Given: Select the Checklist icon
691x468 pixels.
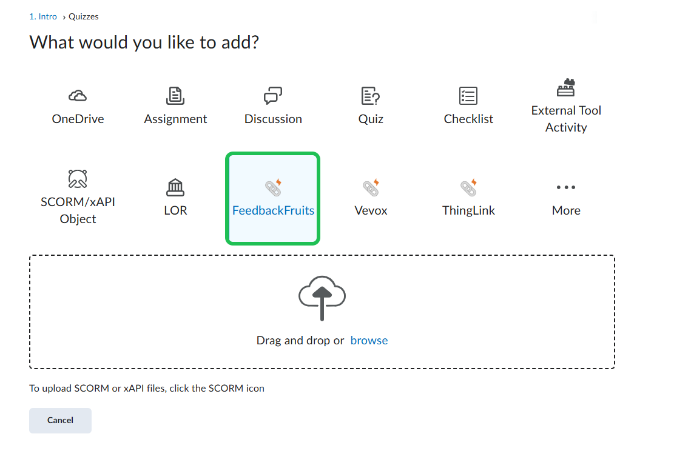Looking at the screenshot, I should coord(468,96).
